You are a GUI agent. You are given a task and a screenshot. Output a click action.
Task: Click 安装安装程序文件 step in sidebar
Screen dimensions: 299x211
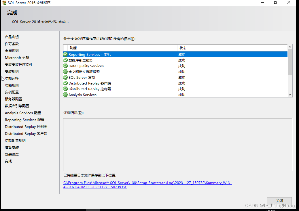pyautogui.click(x=19, y=64)
